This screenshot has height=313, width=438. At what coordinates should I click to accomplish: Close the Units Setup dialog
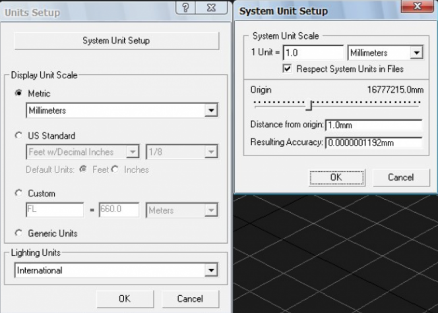[212, 7]
